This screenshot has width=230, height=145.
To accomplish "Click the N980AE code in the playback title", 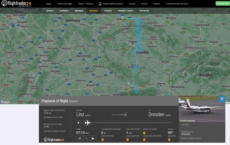I will (73, 101).
